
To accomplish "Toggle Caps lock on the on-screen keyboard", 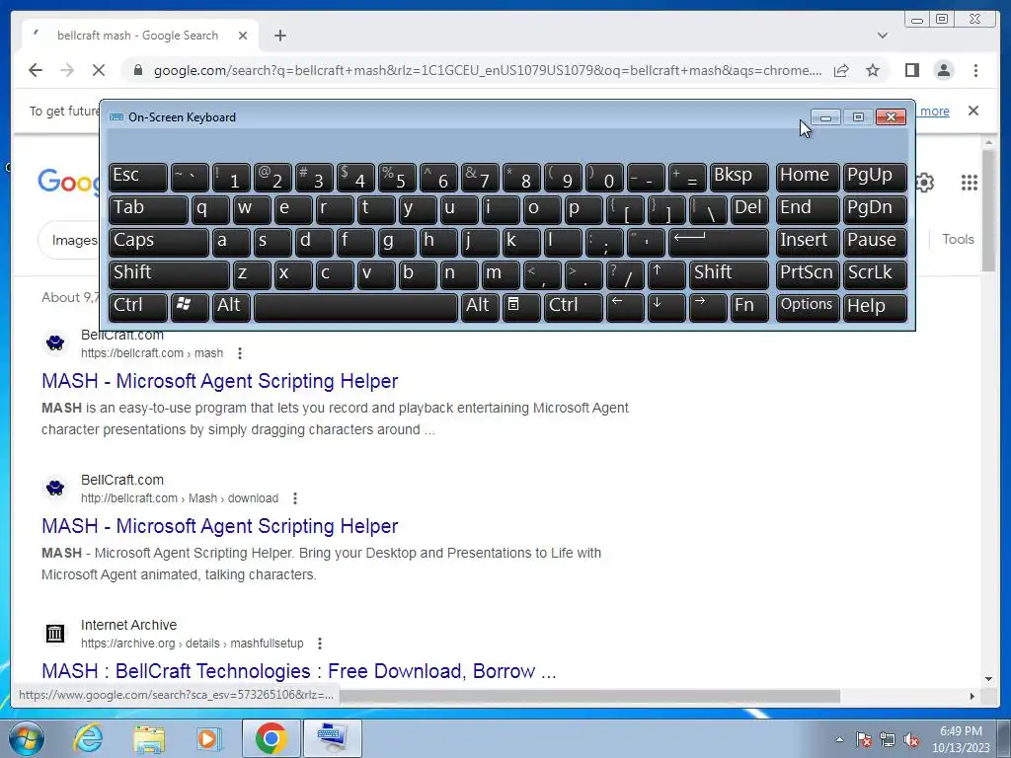I will point(159,243).
